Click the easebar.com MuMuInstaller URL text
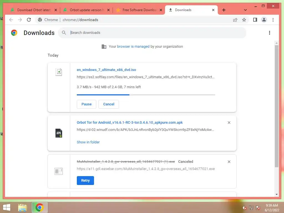This screenshot has width=284, height=213. click(x=146, y=169)
